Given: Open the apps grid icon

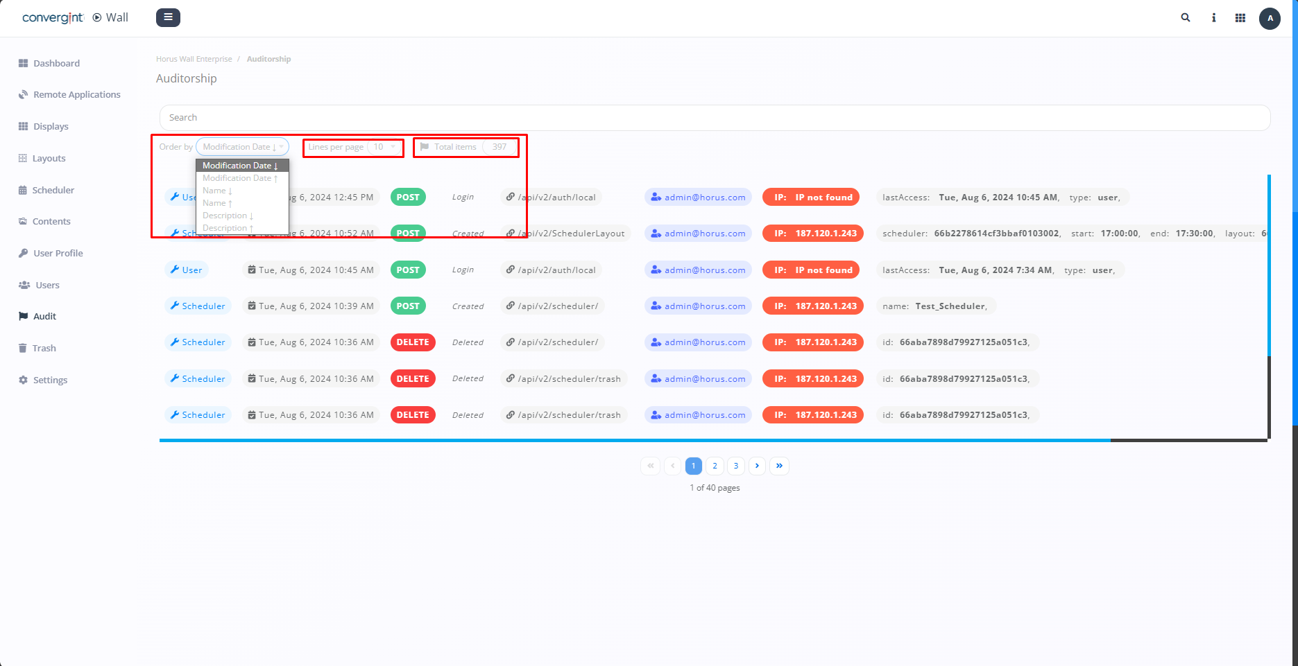Looking at the screenshot, I should 1240,18.
